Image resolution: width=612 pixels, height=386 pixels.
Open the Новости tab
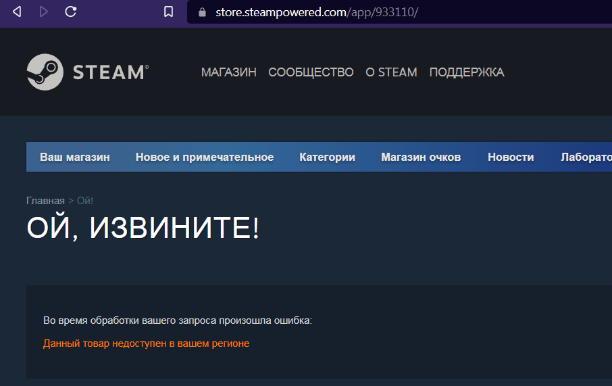(511, 157)
